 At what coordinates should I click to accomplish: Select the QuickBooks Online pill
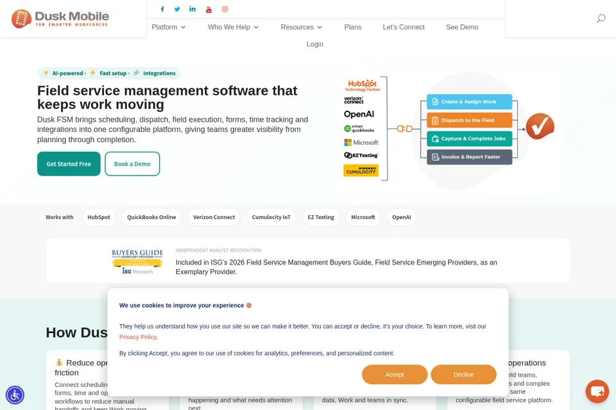click(x=151, y=217)
